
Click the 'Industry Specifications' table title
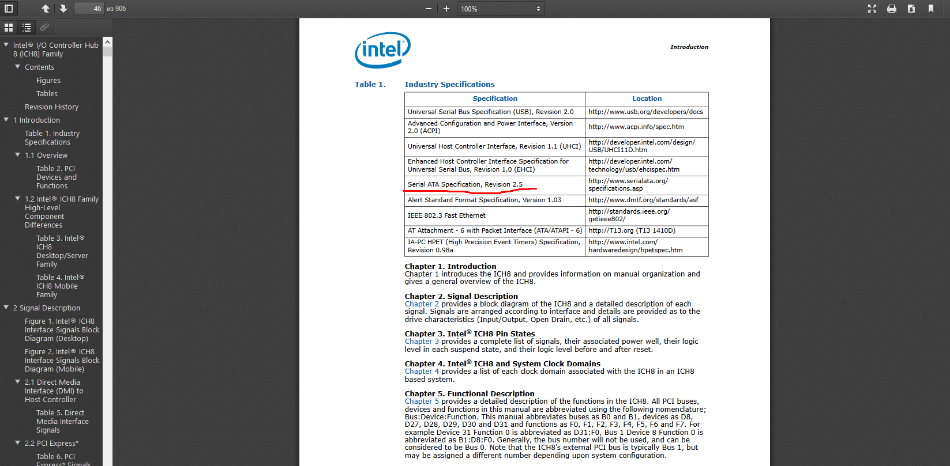(450, 85)
